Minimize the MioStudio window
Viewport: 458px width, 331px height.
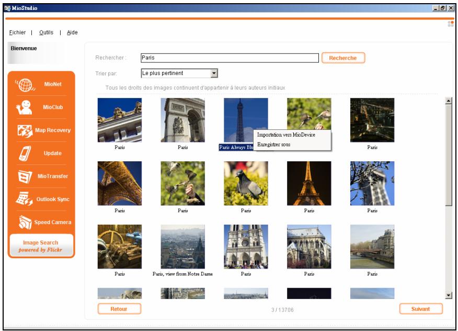pos(436,8)
